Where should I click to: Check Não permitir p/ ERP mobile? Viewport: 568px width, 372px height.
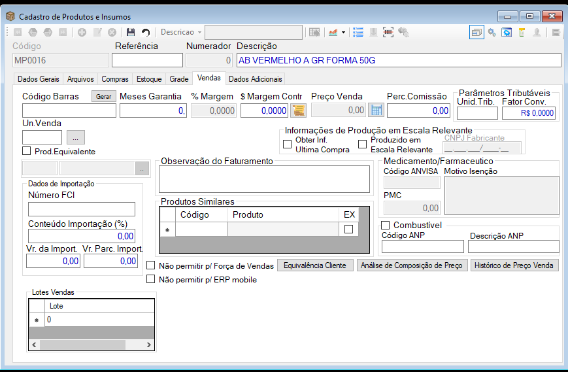point(151,279)
